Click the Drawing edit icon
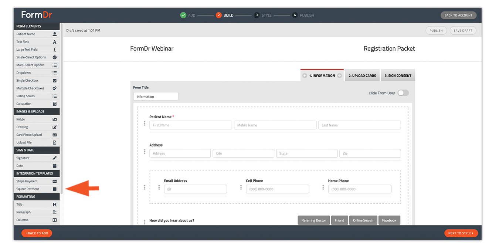The image size is (489, 250). 55,127
